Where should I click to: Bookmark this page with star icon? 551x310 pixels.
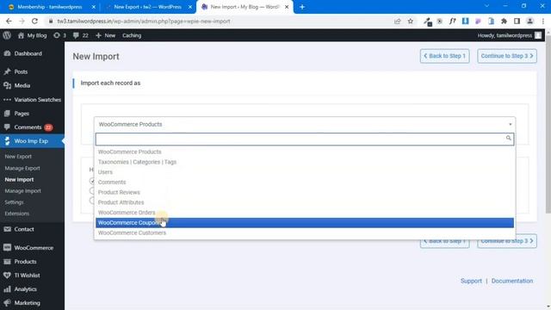[x=411, y=21]
